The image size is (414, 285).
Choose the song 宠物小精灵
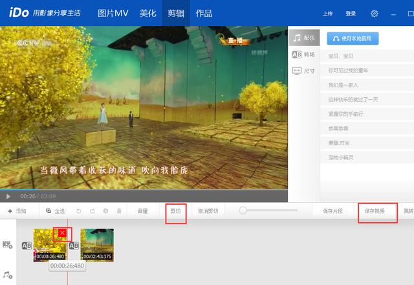click(367, 157)
